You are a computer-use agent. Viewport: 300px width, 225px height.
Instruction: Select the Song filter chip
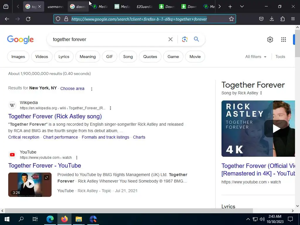click(128, 57)
